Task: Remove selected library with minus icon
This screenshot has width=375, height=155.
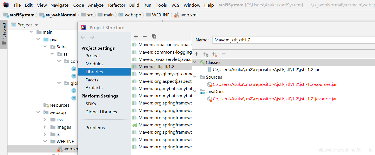Action: click(x=145, y=36)
